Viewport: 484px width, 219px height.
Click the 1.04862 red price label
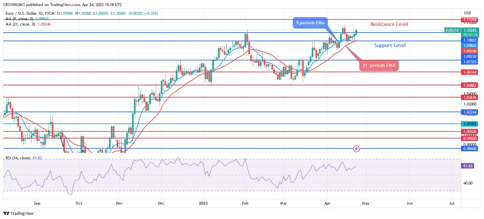470,85
